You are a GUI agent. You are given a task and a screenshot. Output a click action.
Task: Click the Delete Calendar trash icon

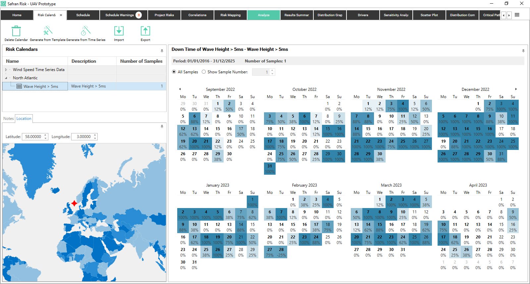(16, 31)
